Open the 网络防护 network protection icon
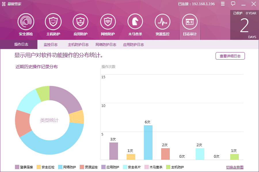 108,21
